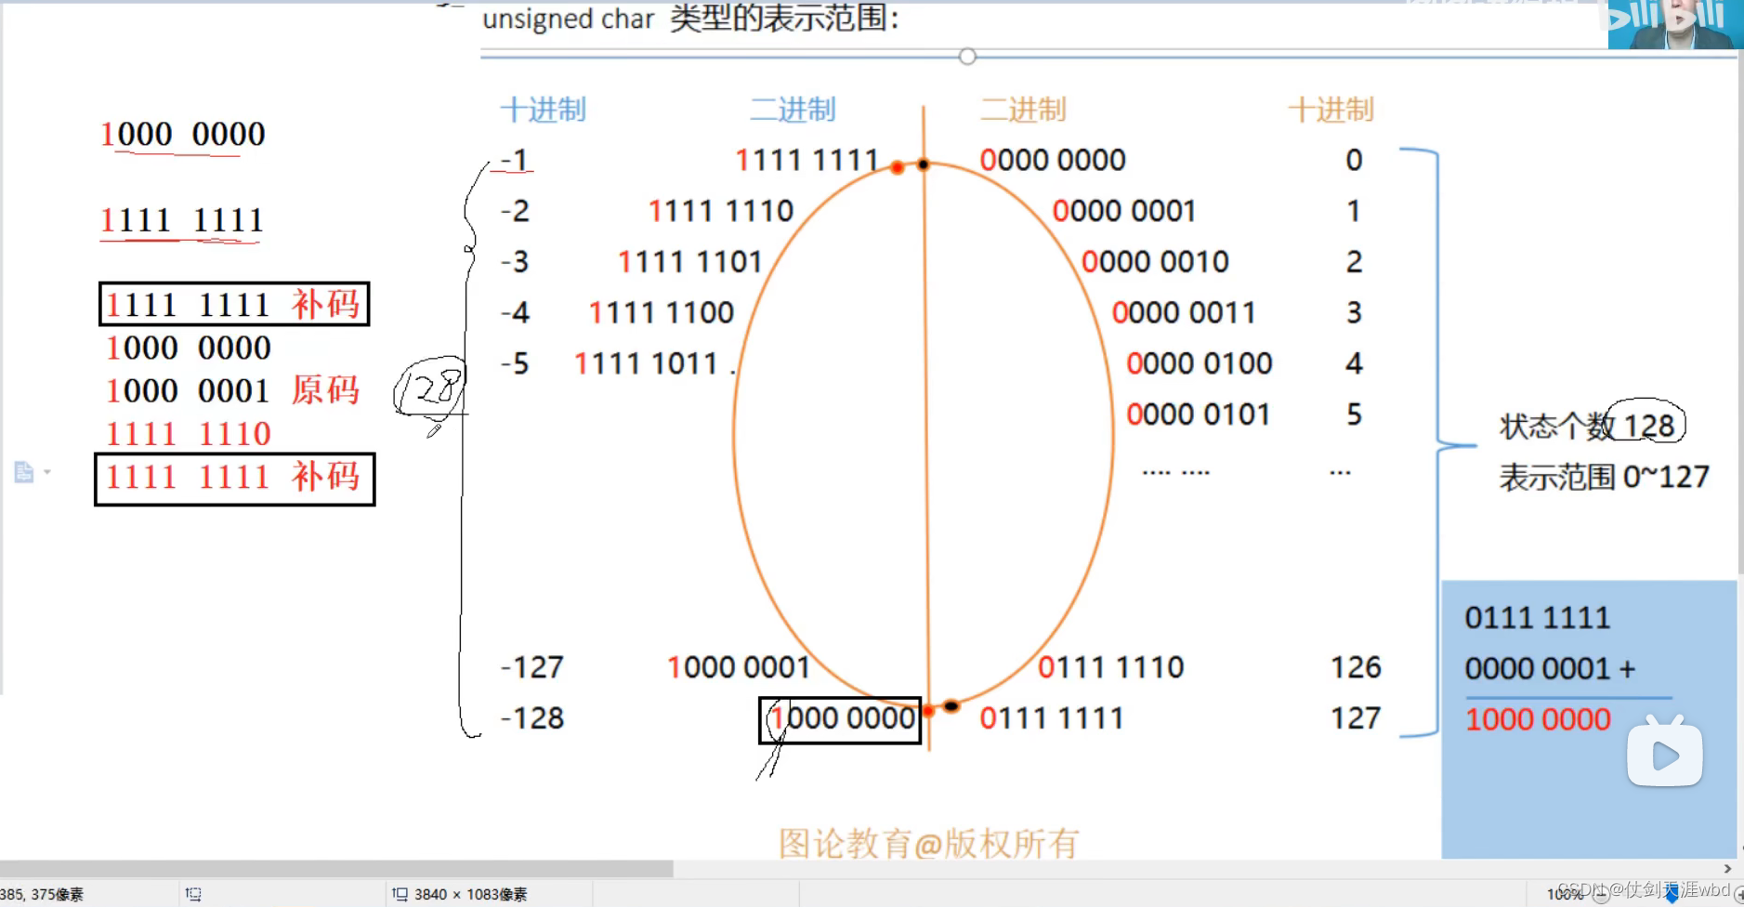
Task: Click the binary value '0000 0101'
Action: (1199, 414)
